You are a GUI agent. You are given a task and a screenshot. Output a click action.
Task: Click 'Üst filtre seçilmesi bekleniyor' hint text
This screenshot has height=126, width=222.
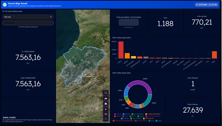pyautogui.click(x=28, y=27)
